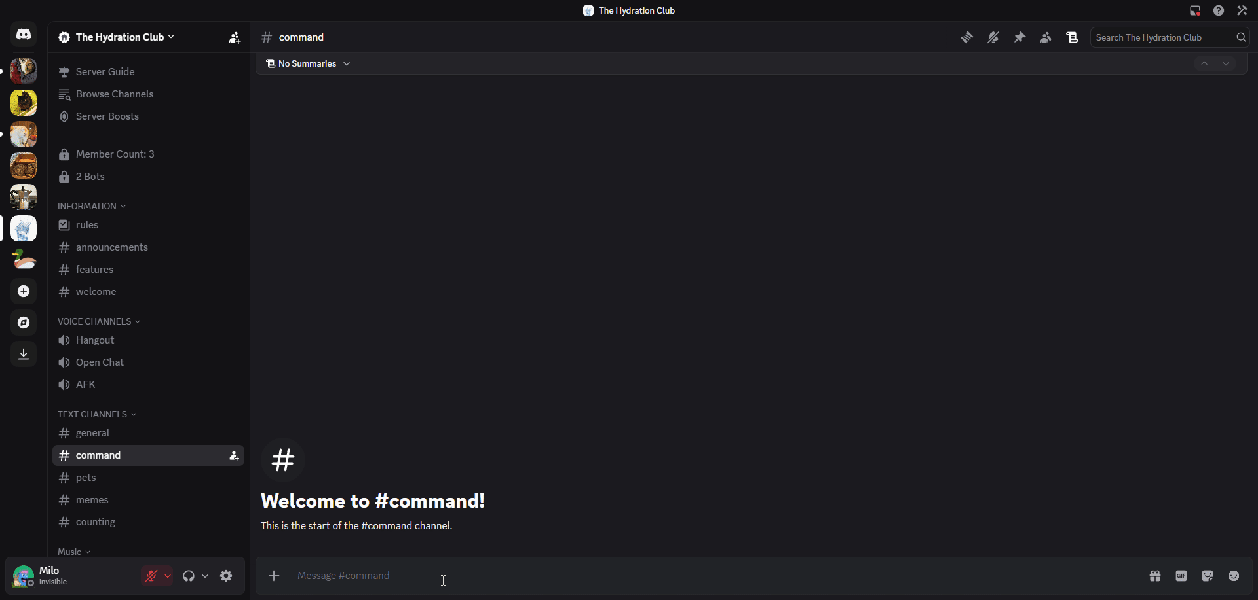1258x600 pixels.
Task: Select the first server icon with owl
Action: (24, 71)
